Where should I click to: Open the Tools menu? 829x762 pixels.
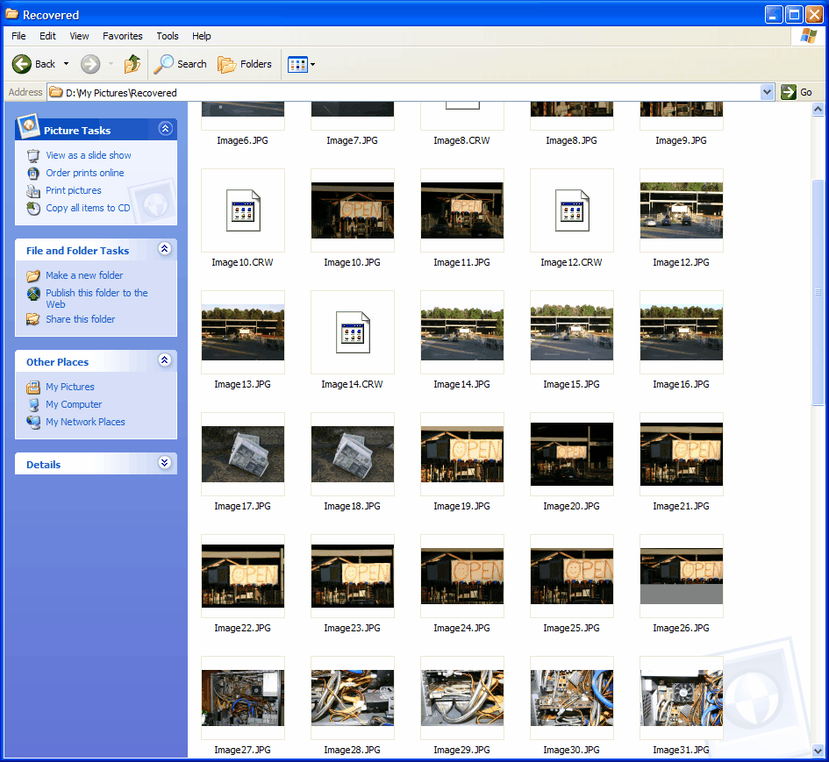point(168,36)
